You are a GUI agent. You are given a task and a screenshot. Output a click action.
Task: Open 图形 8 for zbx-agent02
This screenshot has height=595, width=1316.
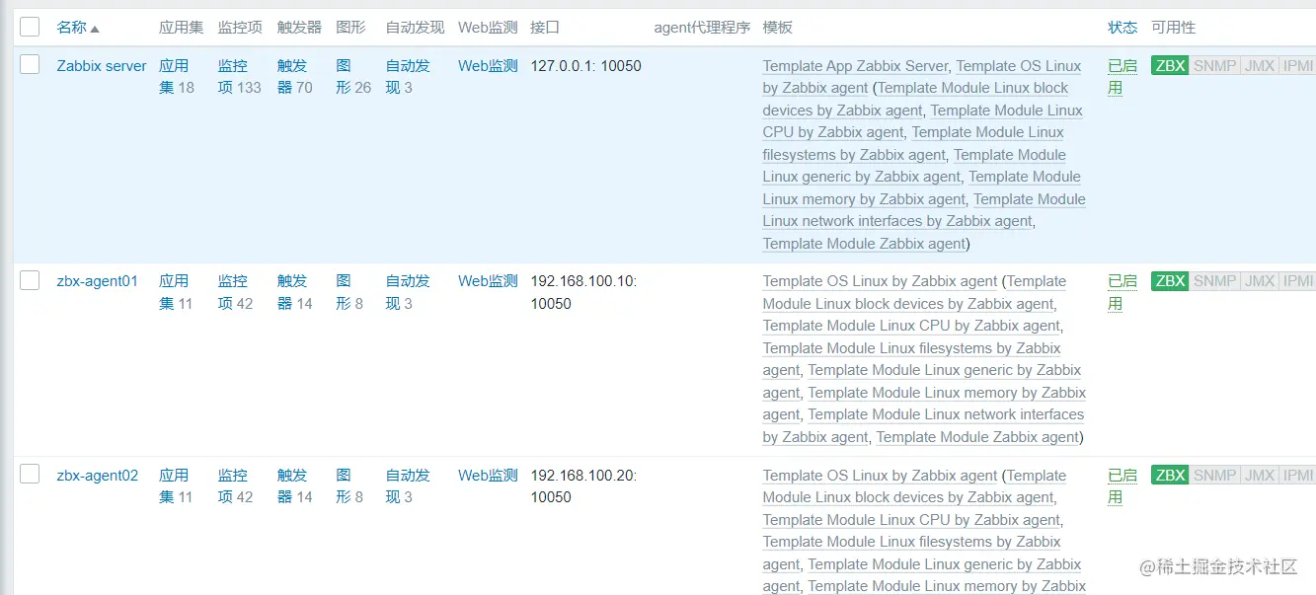[x=349, y=486]
